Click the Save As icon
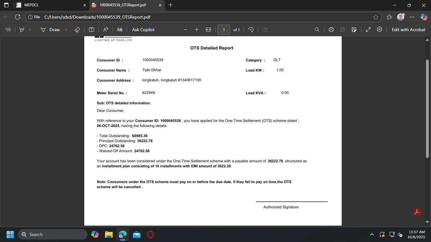Viewport: 431px width, 242px height. point(354,30)
